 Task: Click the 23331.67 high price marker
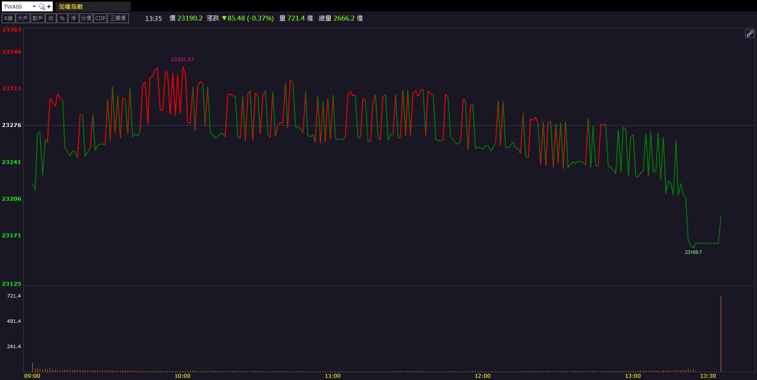coord(182,59)
